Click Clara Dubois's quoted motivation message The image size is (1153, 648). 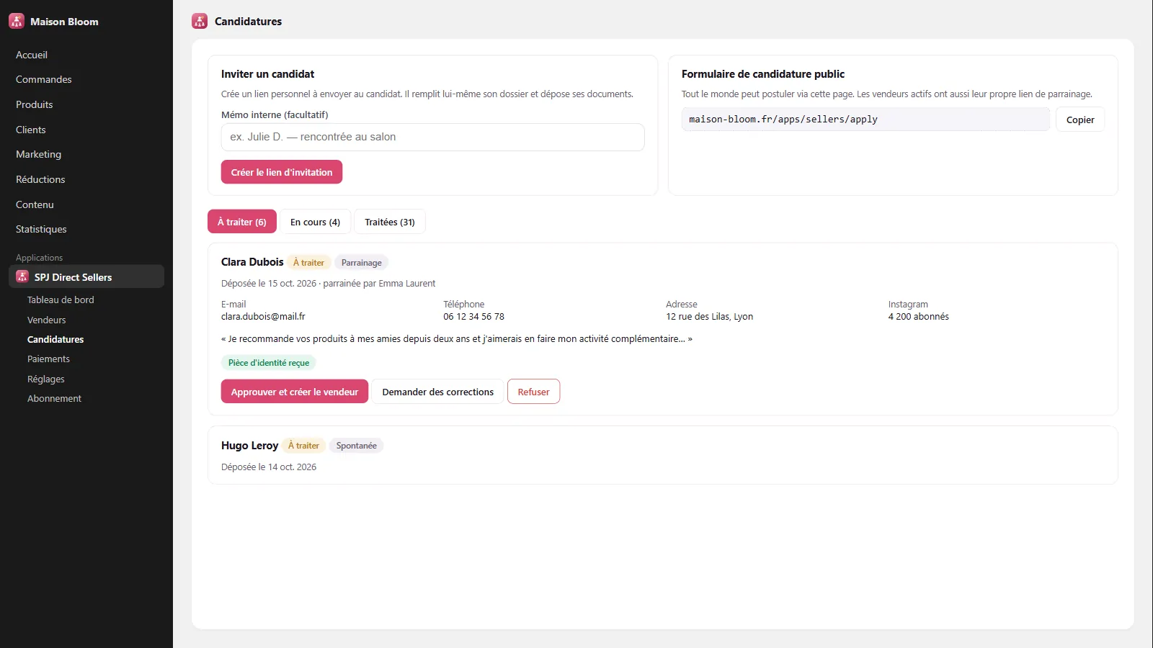457,338
